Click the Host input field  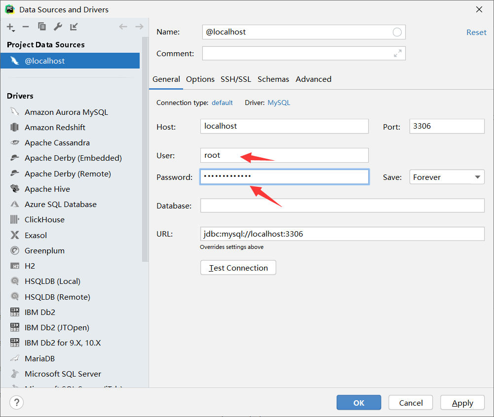click(x=284, y=126)
